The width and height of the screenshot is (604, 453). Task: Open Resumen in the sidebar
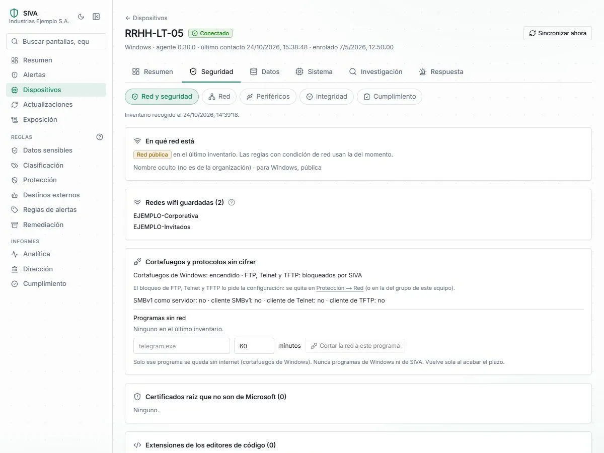point(56,60)
